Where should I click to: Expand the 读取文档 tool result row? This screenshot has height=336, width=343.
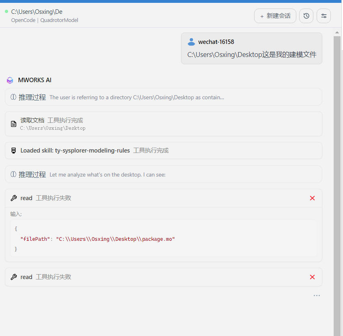click(164, 124)
